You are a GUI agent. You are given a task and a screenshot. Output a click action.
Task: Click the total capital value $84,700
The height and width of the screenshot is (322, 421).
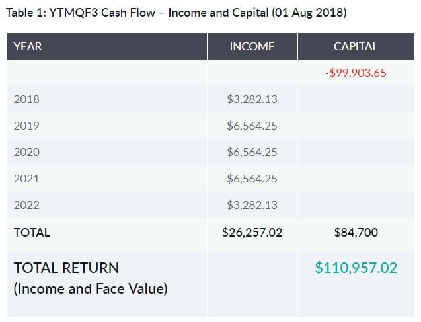[356, 232]
